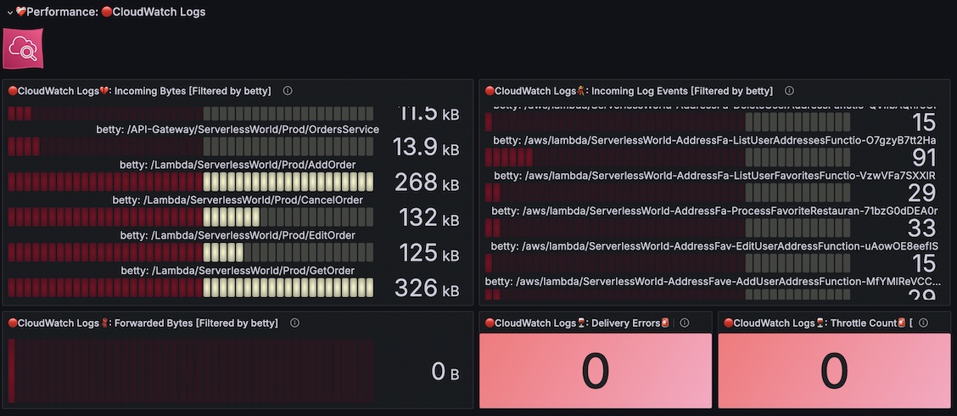Click the 132 kB CancelOrder gauge bar

(190, 216)
